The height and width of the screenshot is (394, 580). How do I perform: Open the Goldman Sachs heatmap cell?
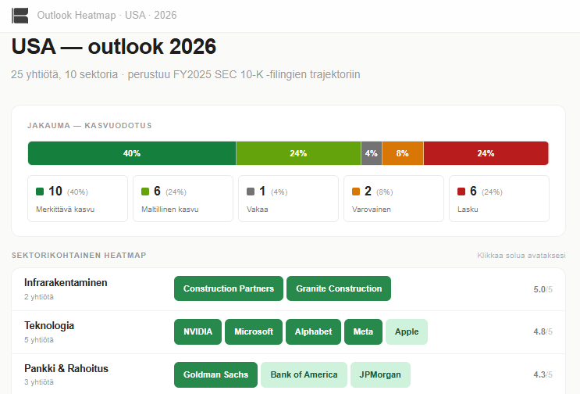click(215, 374)
